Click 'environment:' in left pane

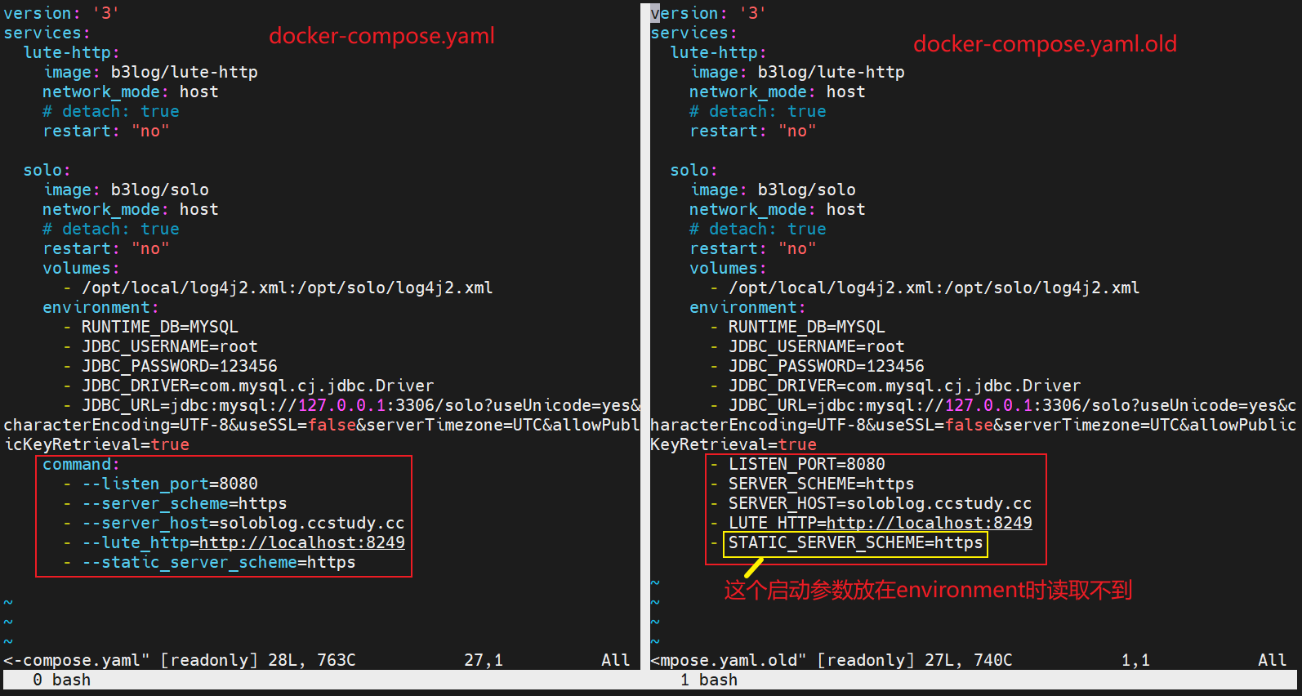(x=101, y=307)
